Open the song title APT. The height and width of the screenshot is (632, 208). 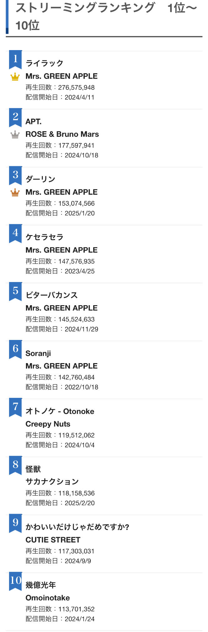tap(33, 121)
